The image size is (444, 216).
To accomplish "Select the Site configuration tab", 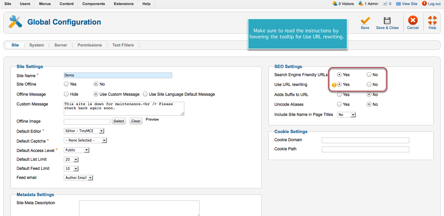I will (x=15, y=45).
